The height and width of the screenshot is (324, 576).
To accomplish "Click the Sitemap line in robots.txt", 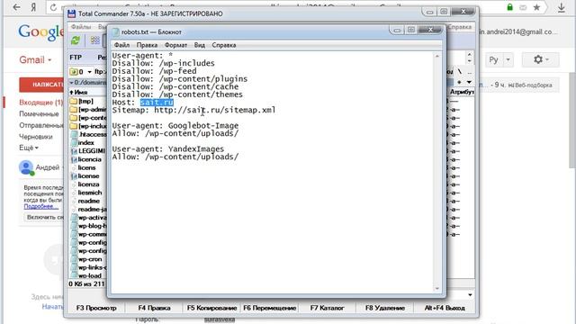I will [x=194, y=110].
